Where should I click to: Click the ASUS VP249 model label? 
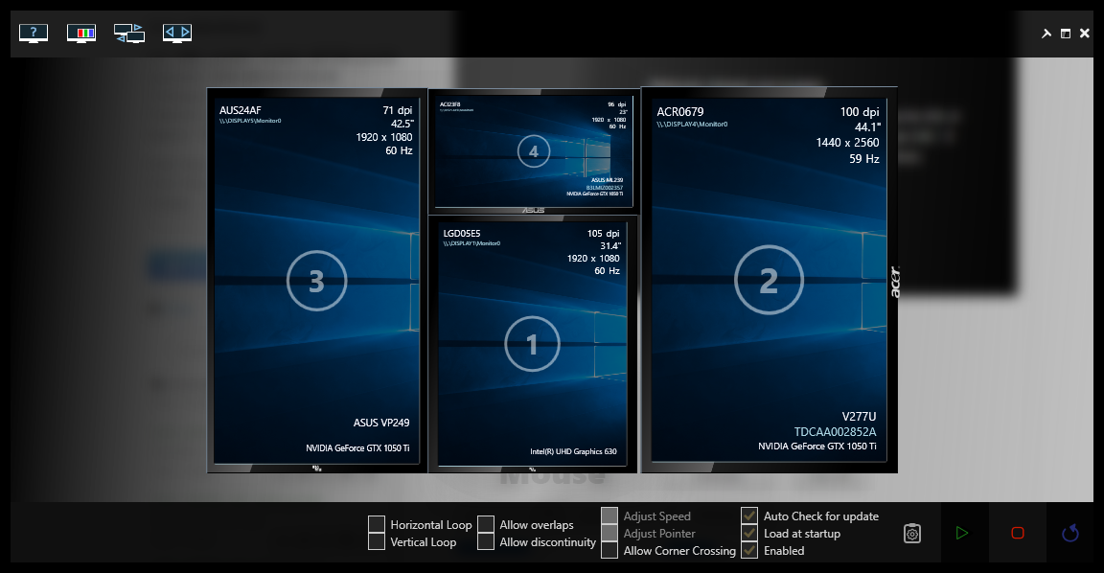(381, 424)
